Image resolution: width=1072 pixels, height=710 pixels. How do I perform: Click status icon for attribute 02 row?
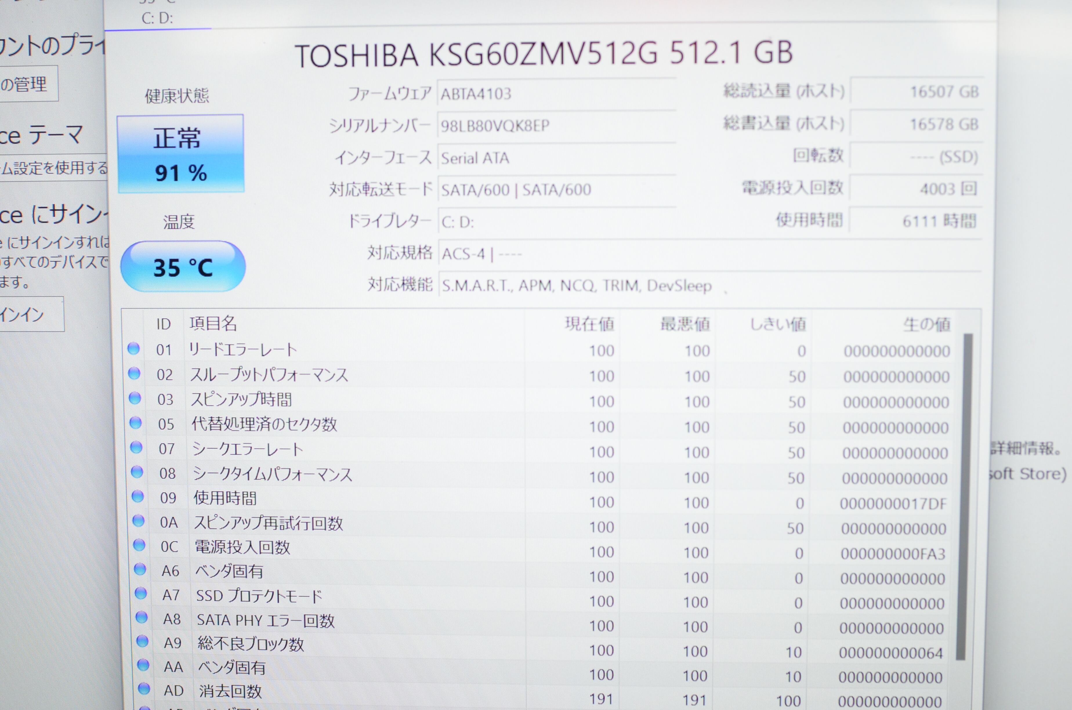pyautogui.click(x=135, y=374)
